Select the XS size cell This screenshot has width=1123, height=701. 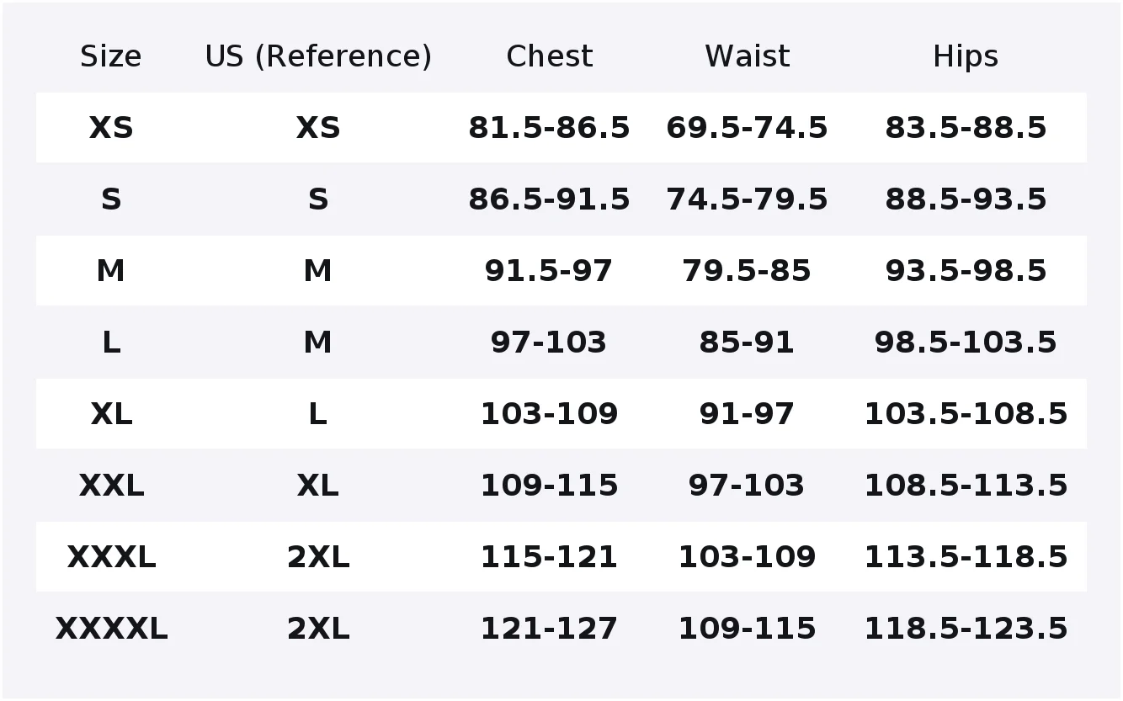pos(111,128)
